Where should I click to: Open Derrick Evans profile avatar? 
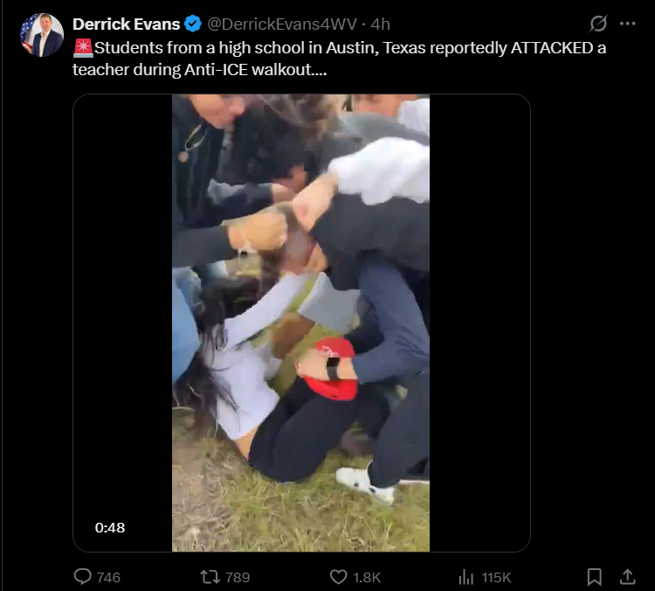point(42,35)
